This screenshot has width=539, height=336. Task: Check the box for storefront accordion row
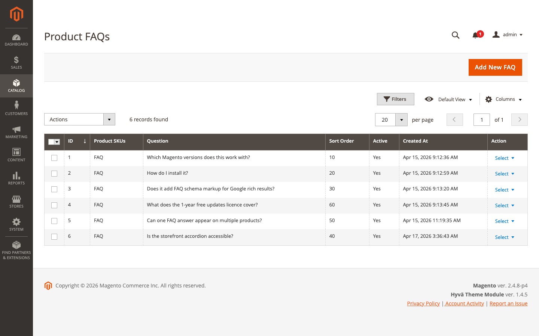[x=54, y=237]
